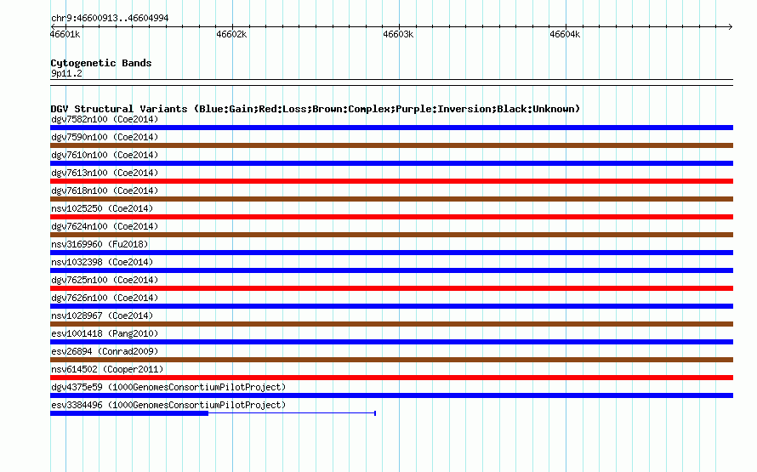Click the esv3384496 1000Genomes label

tap(168, 405)
